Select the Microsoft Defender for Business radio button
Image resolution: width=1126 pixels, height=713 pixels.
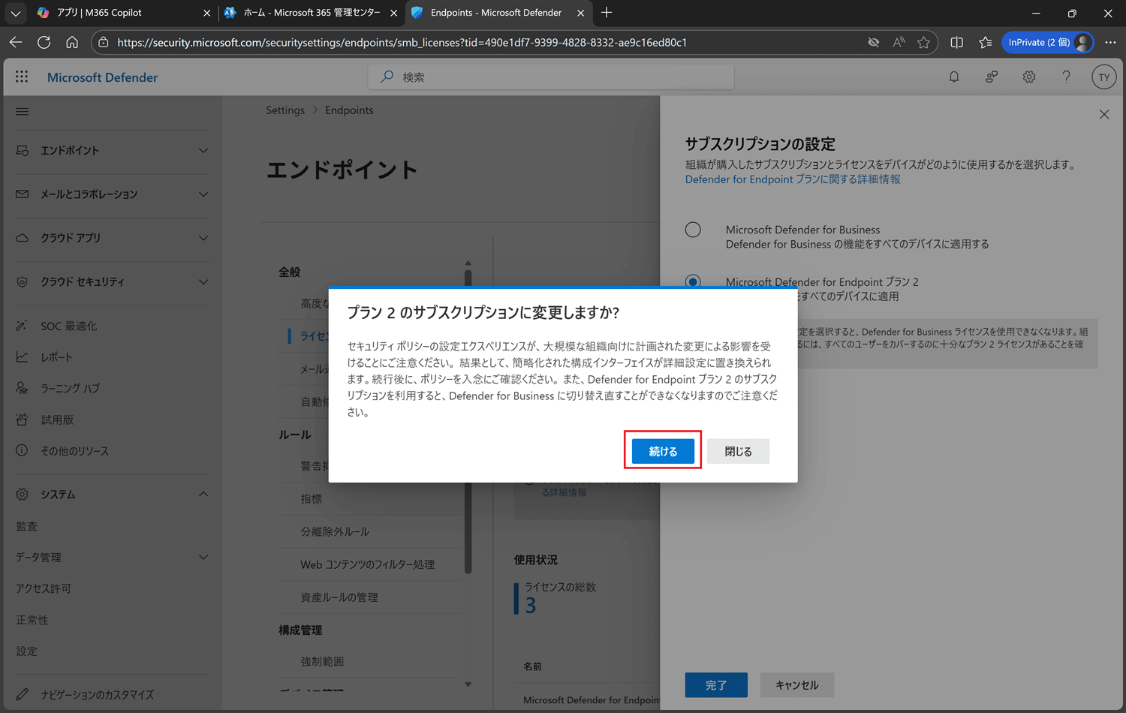(693, 230)
